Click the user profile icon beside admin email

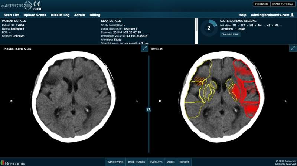(x=292, y=15)
